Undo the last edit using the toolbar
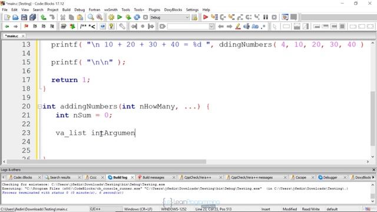Screen dimensions: 377x212 click(44, 17)
